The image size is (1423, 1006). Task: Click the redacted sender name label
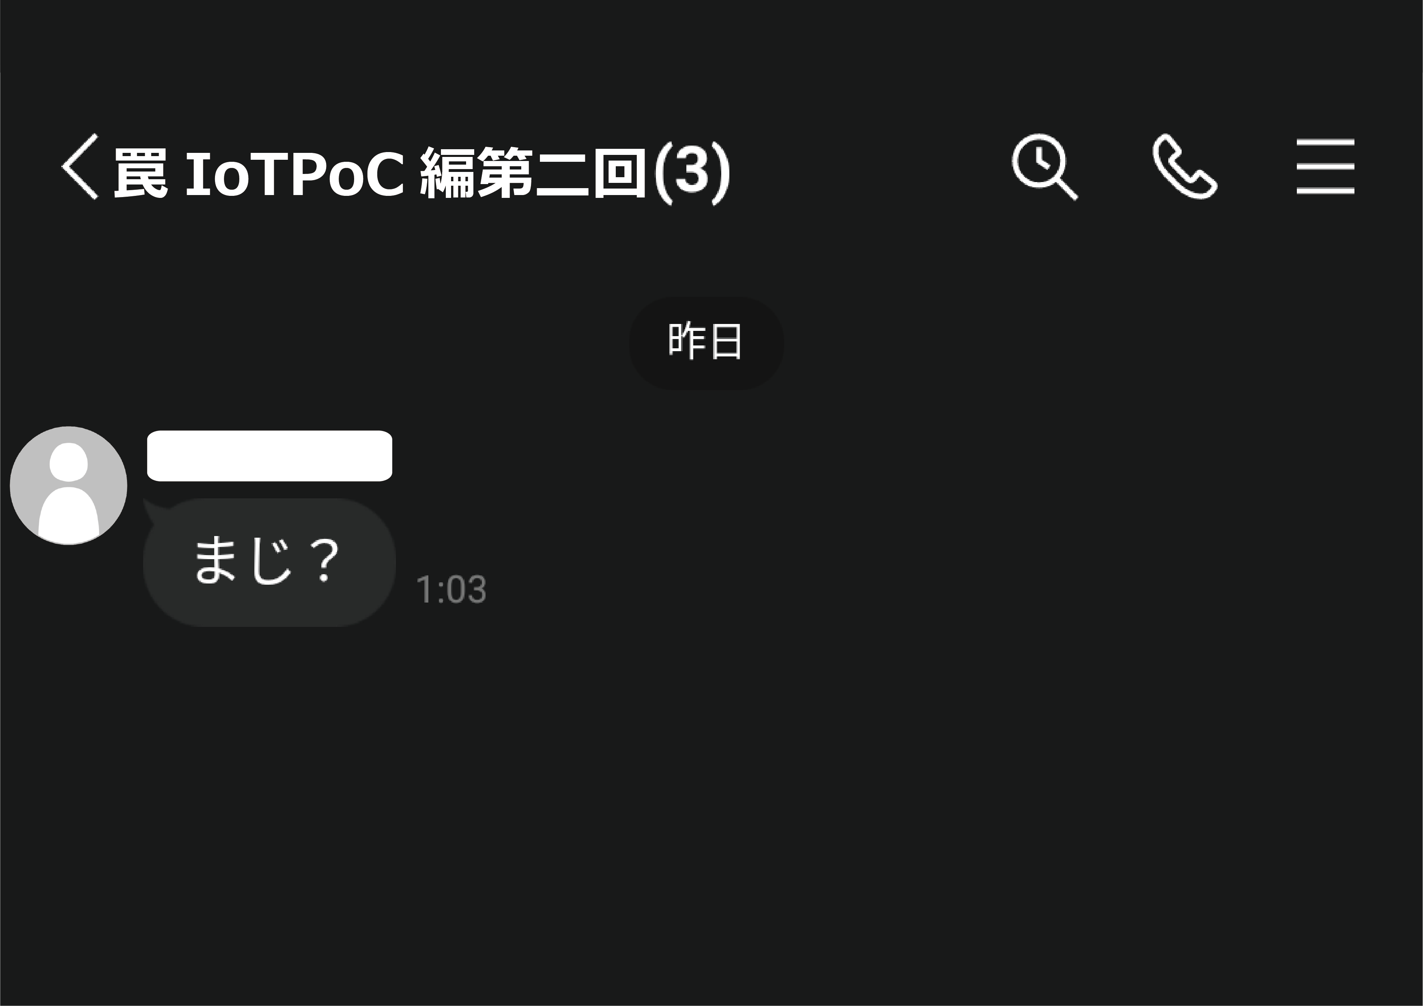coord(270,455)
